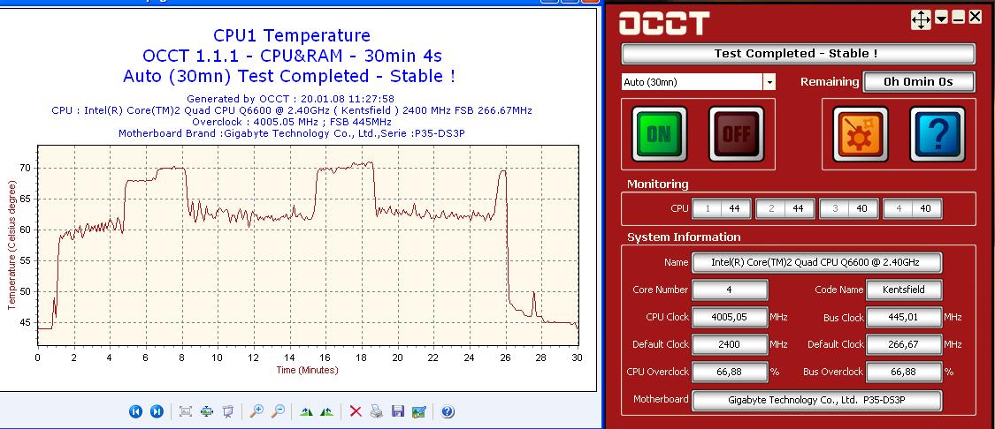The width and height of the screenshot is (995, 429).
Task: Print the temperature graph image
Action: tap(376, 412)
